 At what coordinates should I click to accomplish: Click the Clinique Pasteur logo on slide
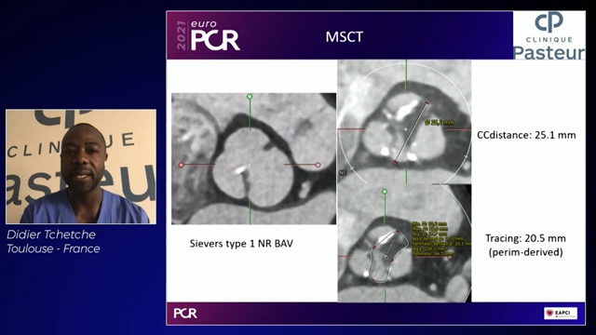pyautogui.click(x=549, y=35)
